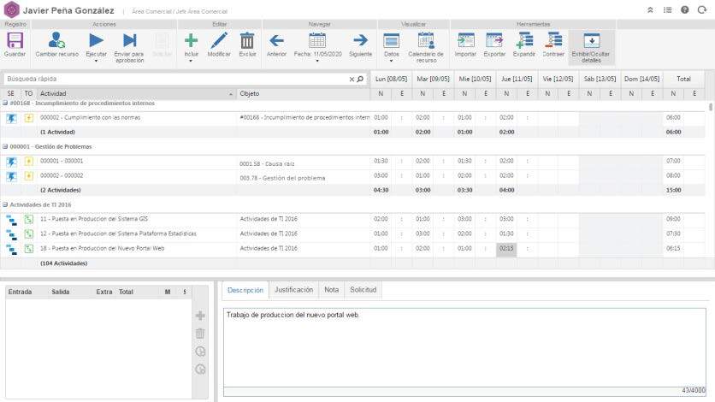Switch to the Justificación tab
This screenshot has width=715, height=402.
[293, 290]
